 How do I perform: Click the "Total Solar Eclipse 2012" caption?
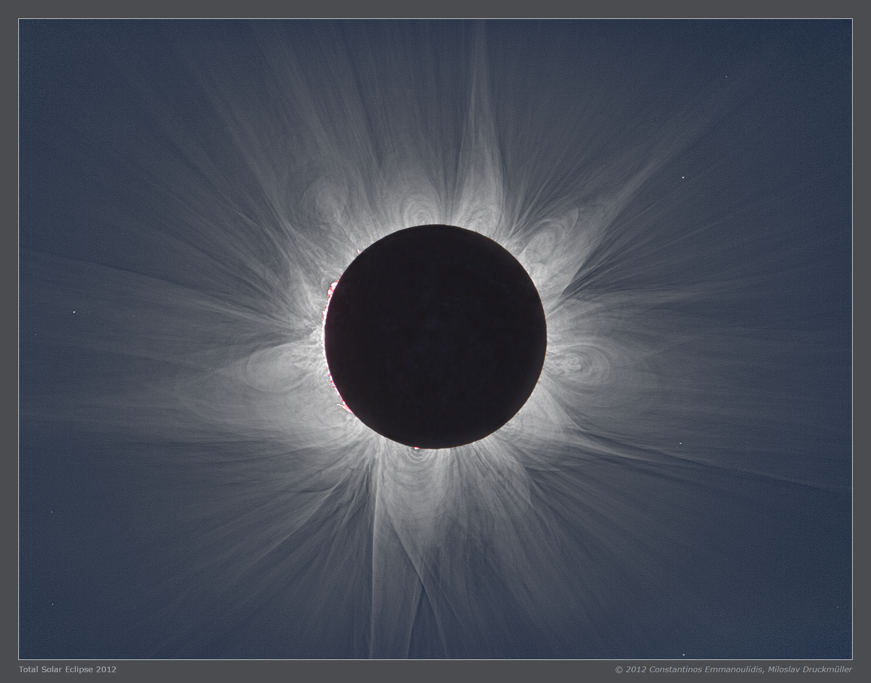[x=67, y=669]
